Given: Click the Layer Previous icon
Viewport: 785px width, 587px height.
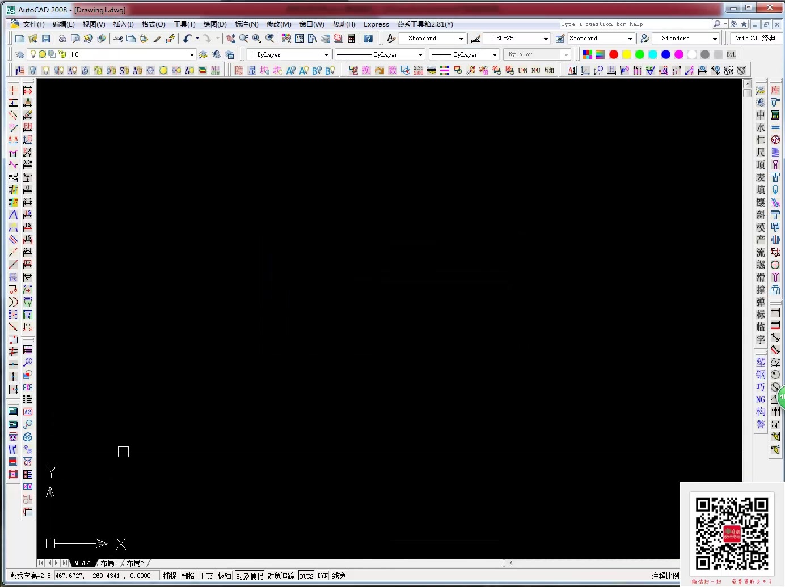Looking at the screenshot, I should click(x=216, y=54).
